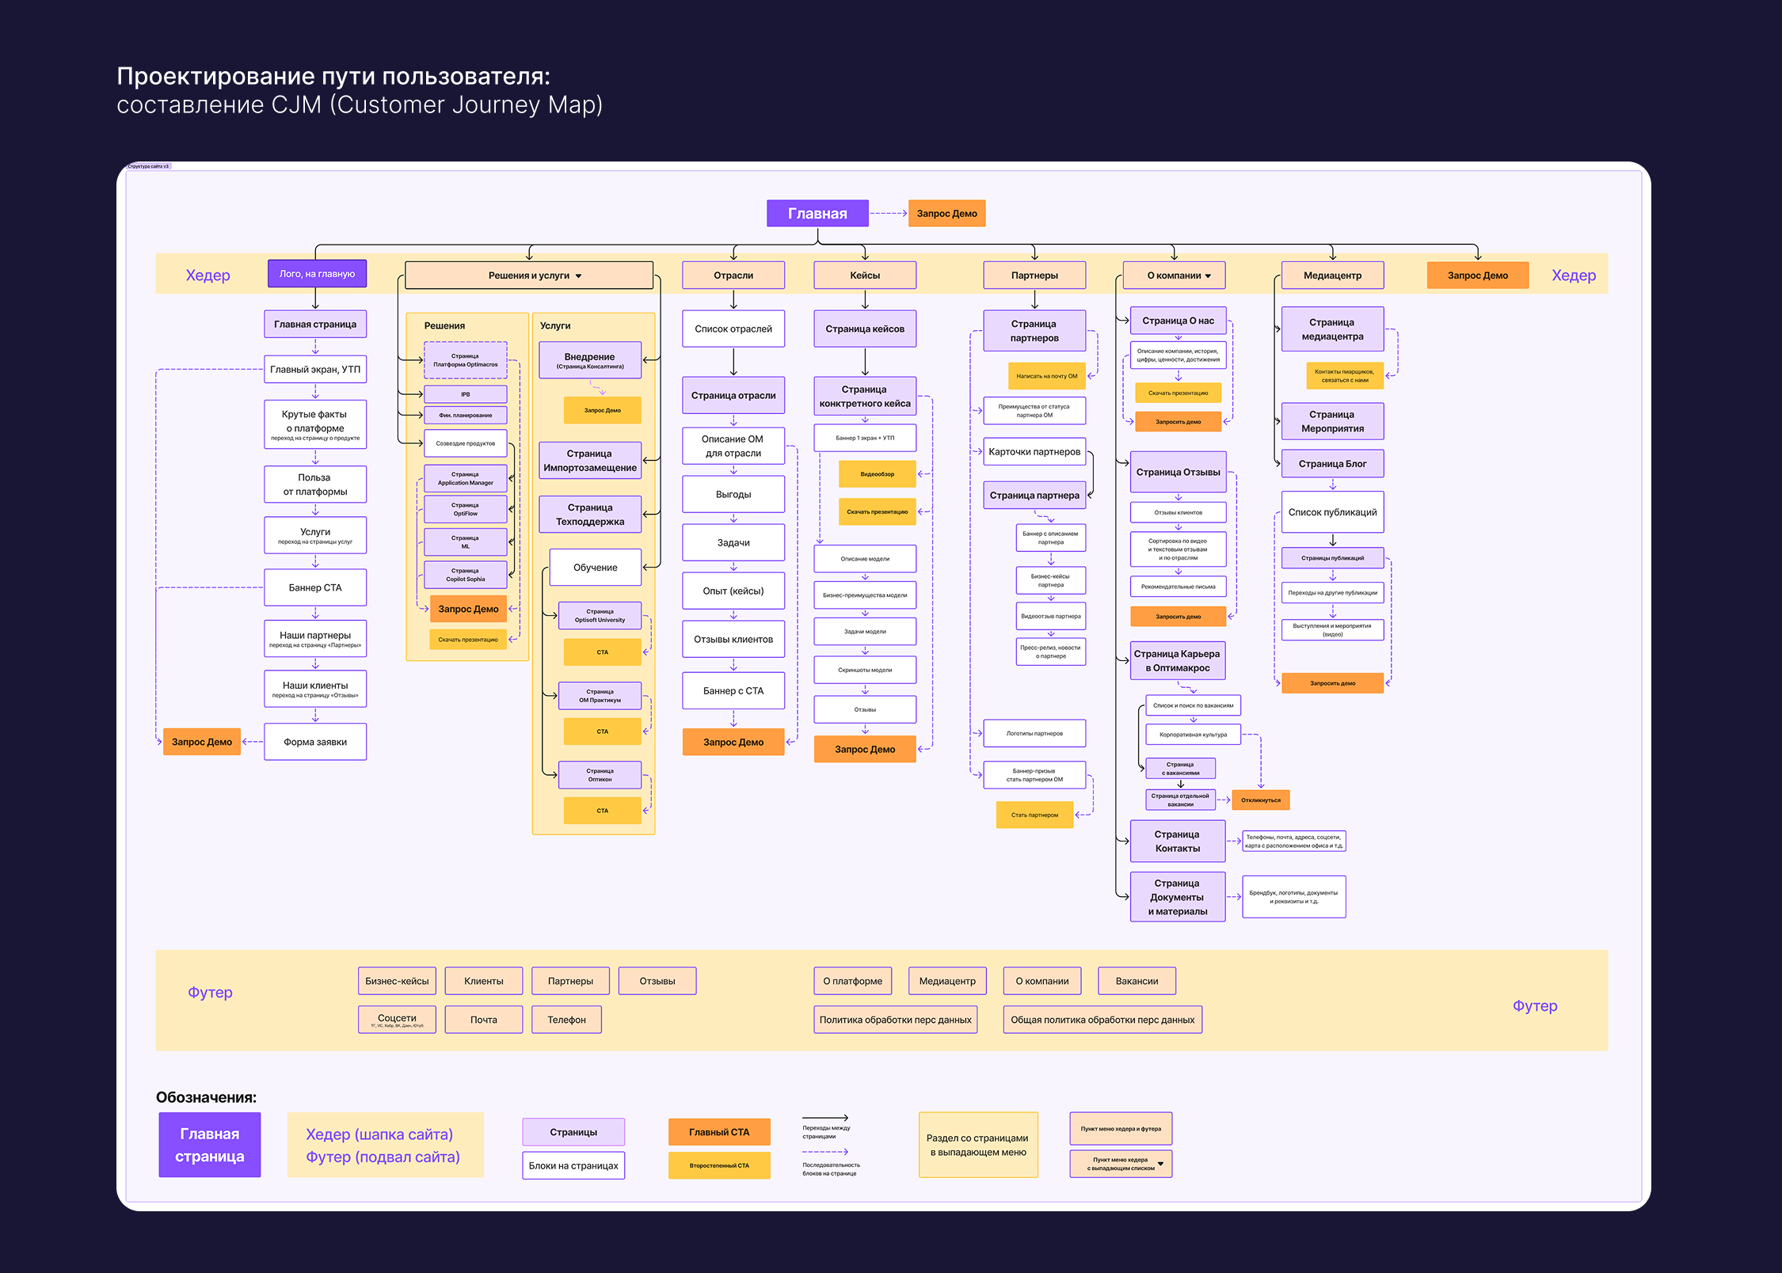Click the Страница Документы и материалы box

click(x=1177, y=897)
